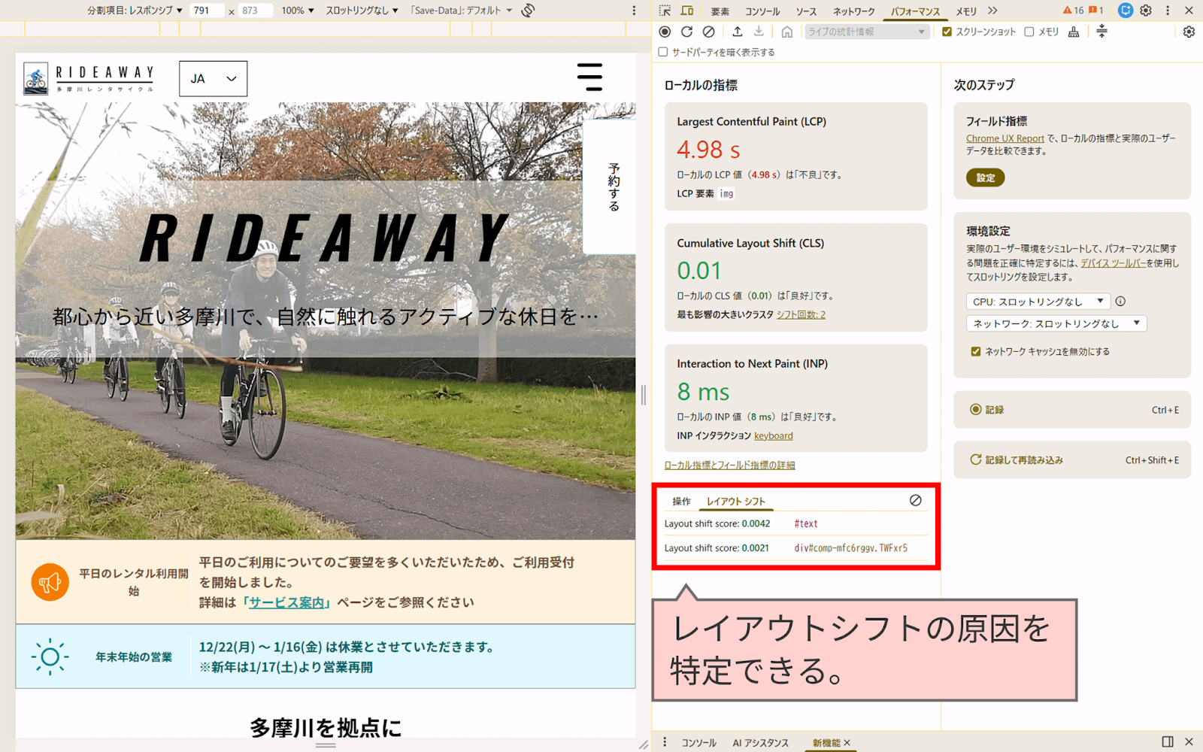The width and height of the screenshot is (1203, 752).
Task: Toggle the device toolbar
Action: (x=685, y=11)
